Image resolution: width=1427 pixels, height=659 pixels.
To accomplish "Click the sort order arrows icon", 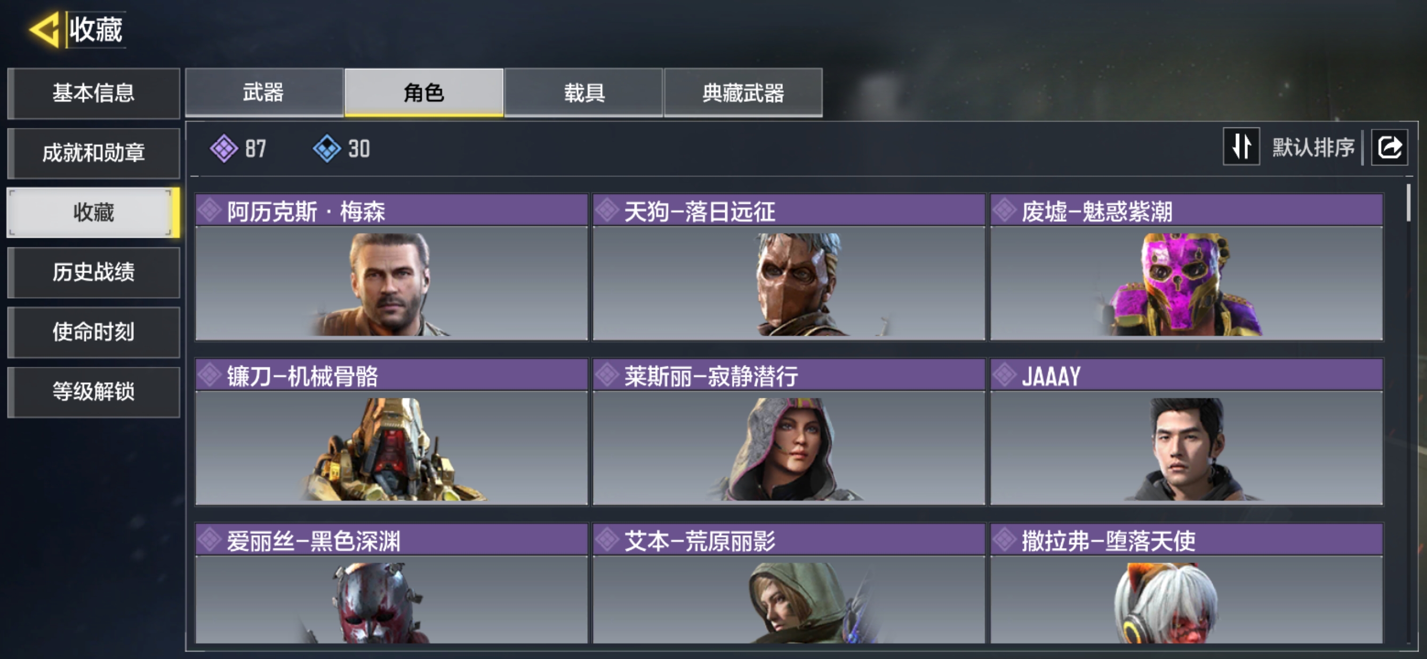I will pos(1241,147).
